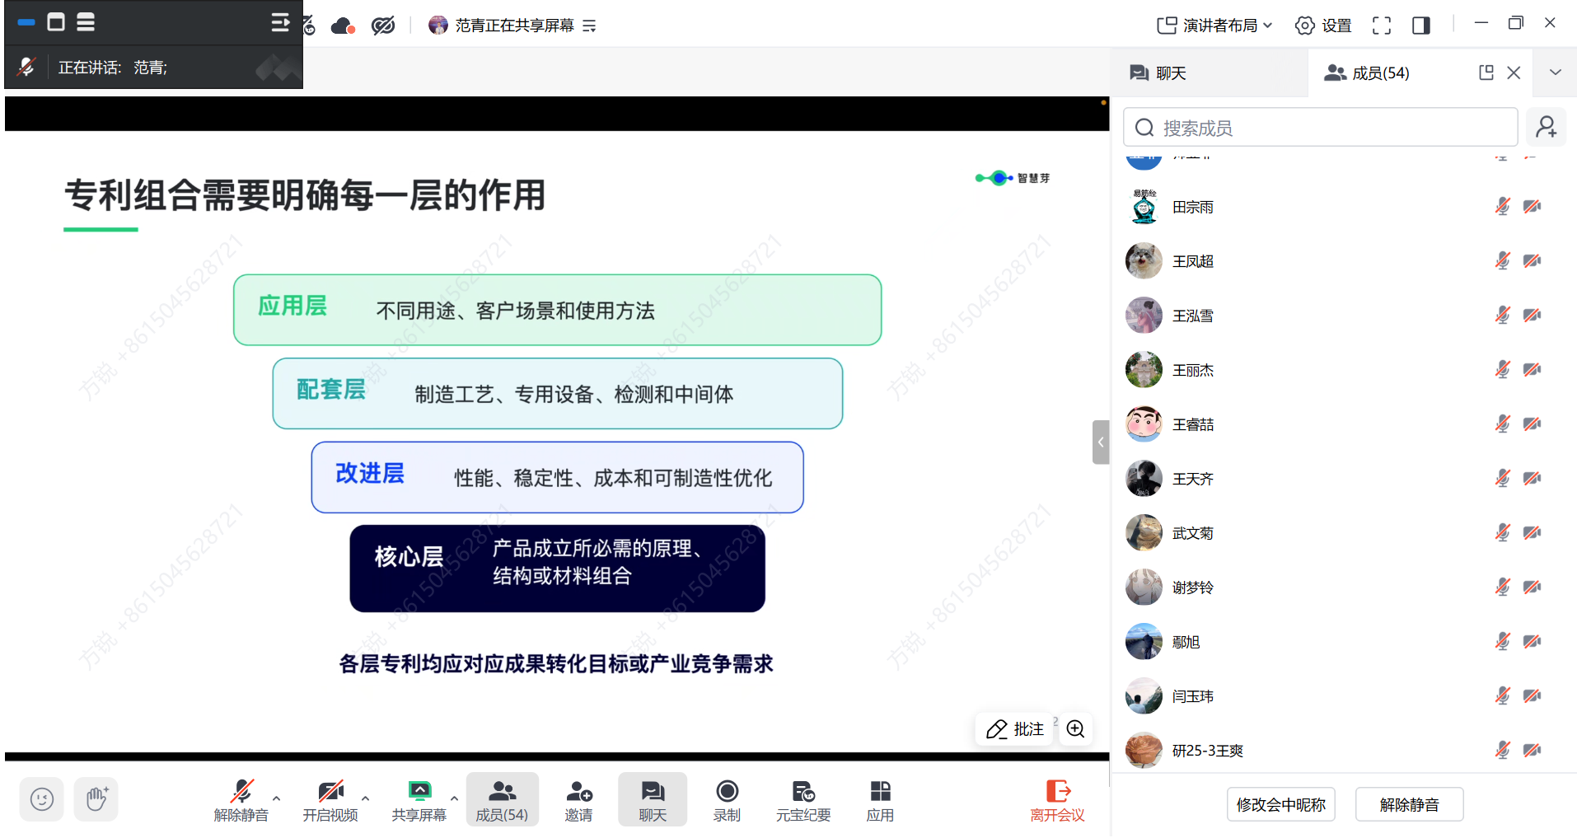This screenshot has height=838, width=1577.
Task: Open the emoji reactions button
Action: 41,799
